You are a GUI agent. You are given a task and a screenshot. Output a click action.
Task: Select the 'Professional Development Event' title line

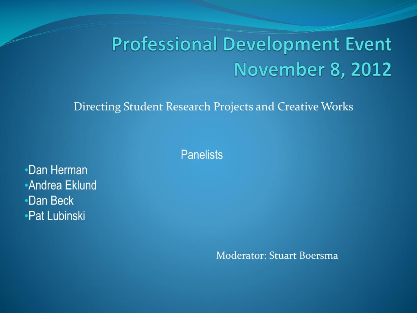click(252, 44)
